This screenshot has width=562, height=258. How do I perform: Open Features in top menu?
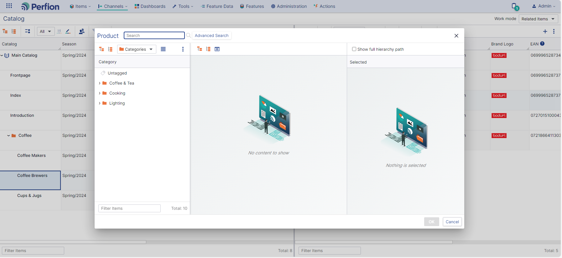(252, 6)
